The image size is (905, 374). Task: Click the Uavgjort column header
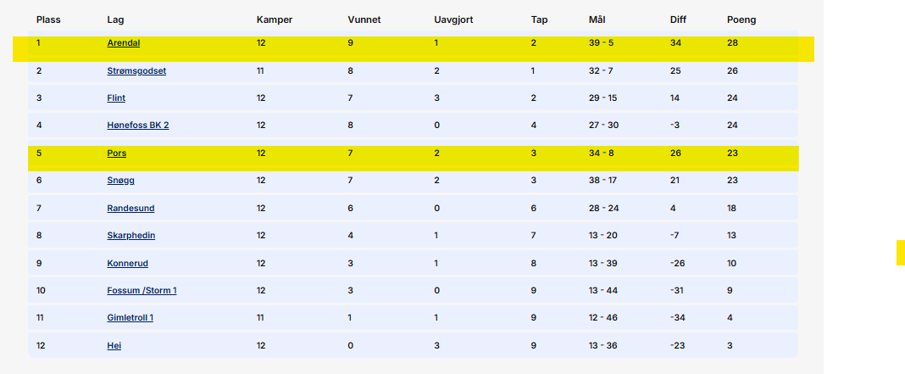tap(453, 20)
